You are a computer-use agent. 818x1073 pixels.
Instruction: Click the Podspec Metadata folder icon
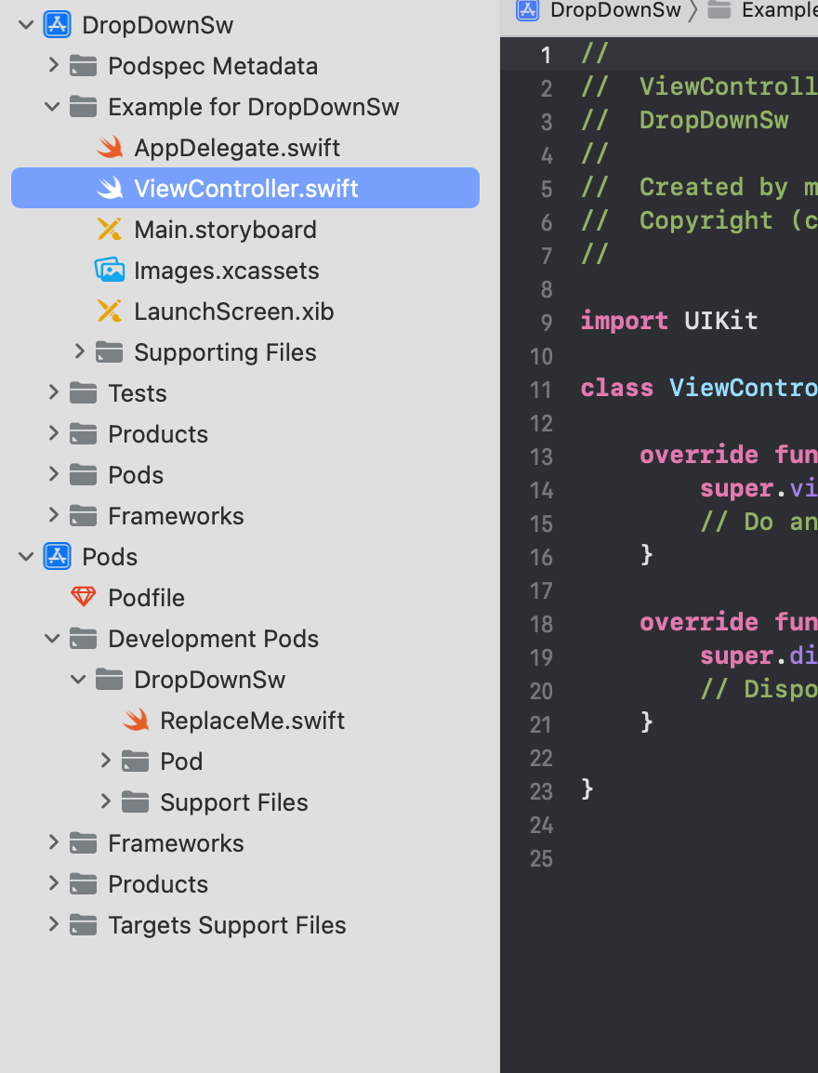(x=84, y=66)
